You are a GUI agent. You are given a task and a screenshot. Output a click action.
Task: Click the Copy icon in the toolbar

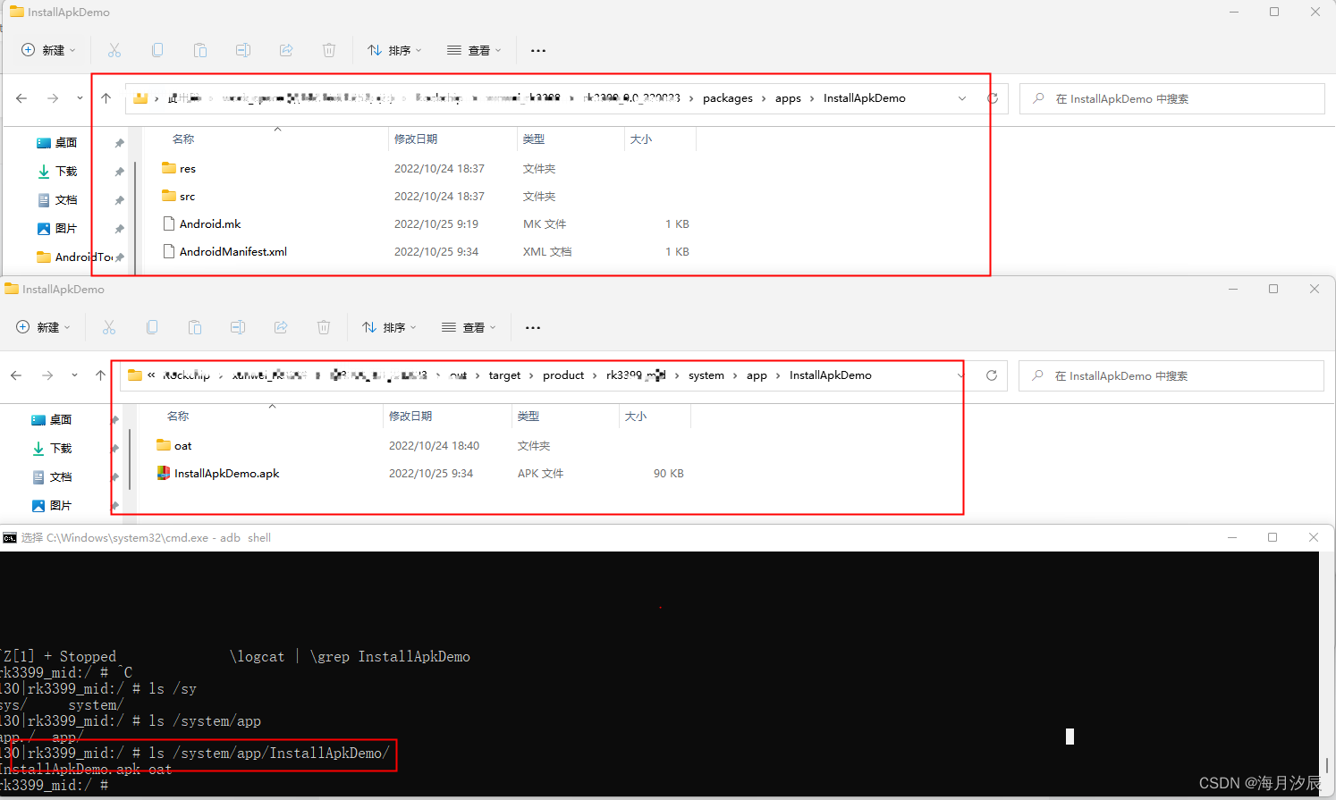click(x=157, y=50)
